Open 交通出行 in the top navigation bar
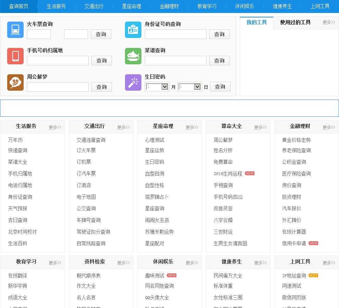The image size is (339, 308). click(x=94, y=6)
